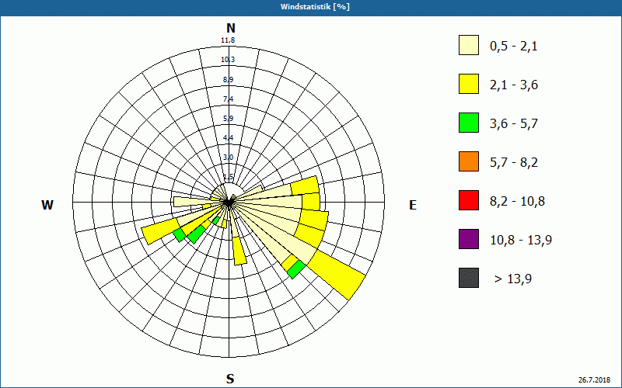Click the 8,9 radial axis value
Viewport: 622px width, 388px height.
pyautogui.click(x=228, y=80)
